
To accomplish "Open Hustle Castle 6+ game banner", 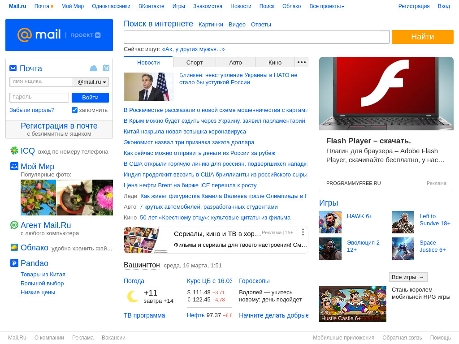I will tap(353, 304).
